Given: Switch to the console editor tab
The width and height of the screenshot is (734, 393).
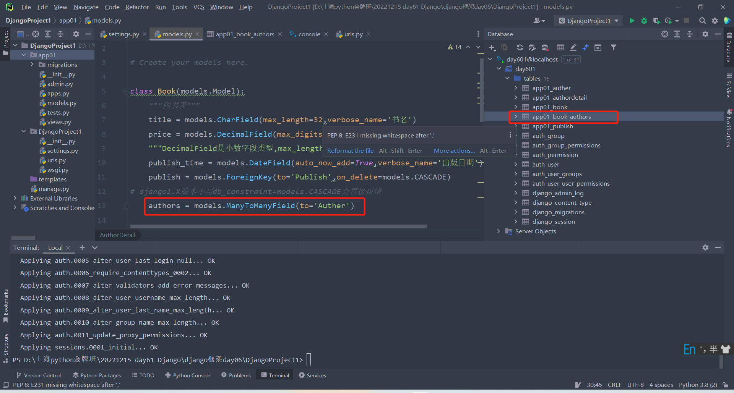Looking at the screenshot, I should point(309,34).
